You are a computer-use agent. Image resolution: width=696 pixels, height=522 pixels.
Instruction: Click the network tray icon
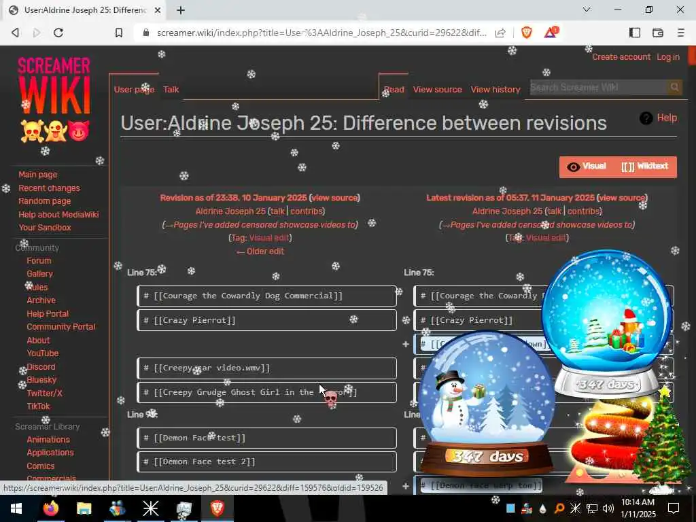click(592, 508)
